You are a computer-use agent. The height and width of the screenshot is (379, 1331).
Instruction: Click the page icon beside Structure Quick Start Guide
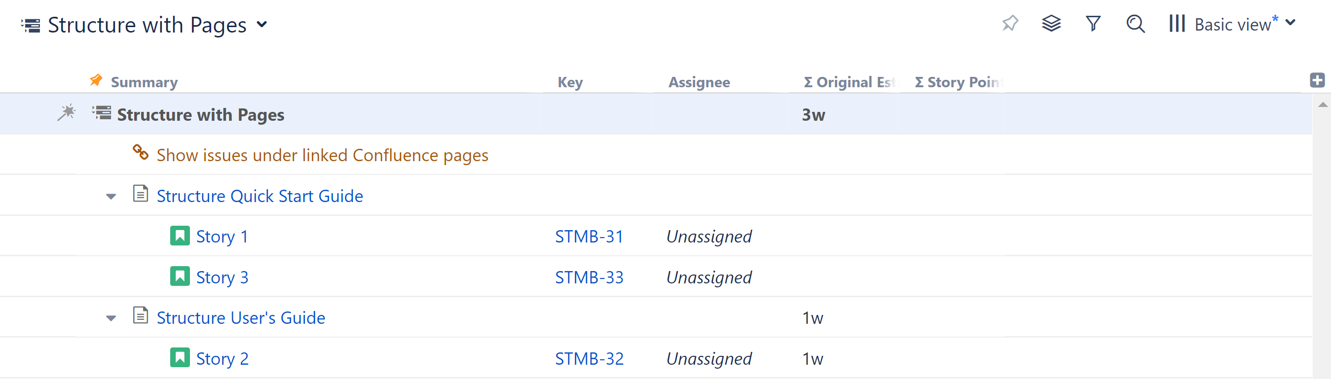140,195
